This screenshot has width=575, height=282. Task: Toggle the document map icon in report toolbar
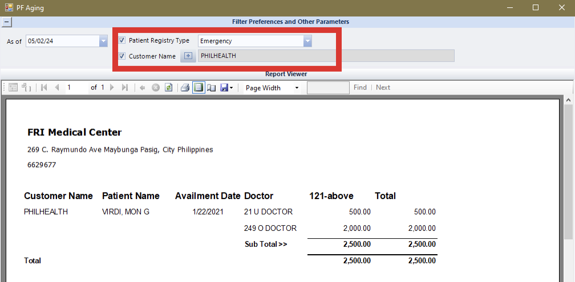(x=14, y=88)
